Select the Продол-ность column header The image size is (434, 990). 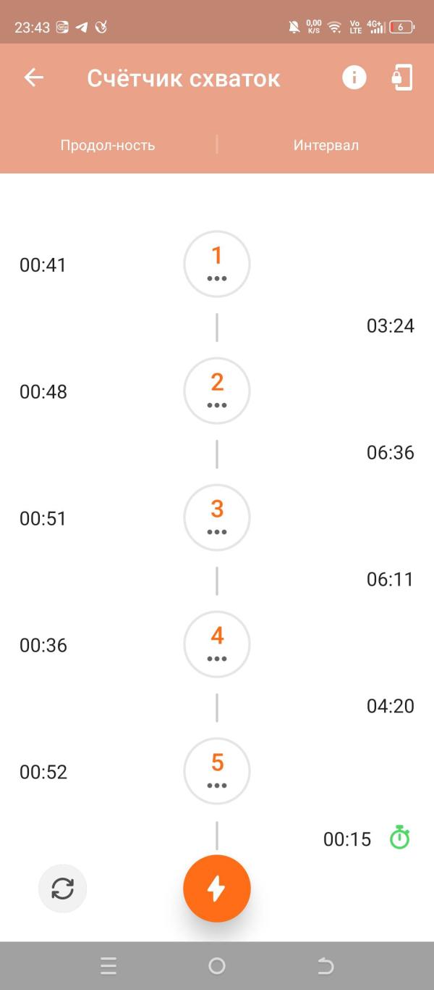click(108, 145)
